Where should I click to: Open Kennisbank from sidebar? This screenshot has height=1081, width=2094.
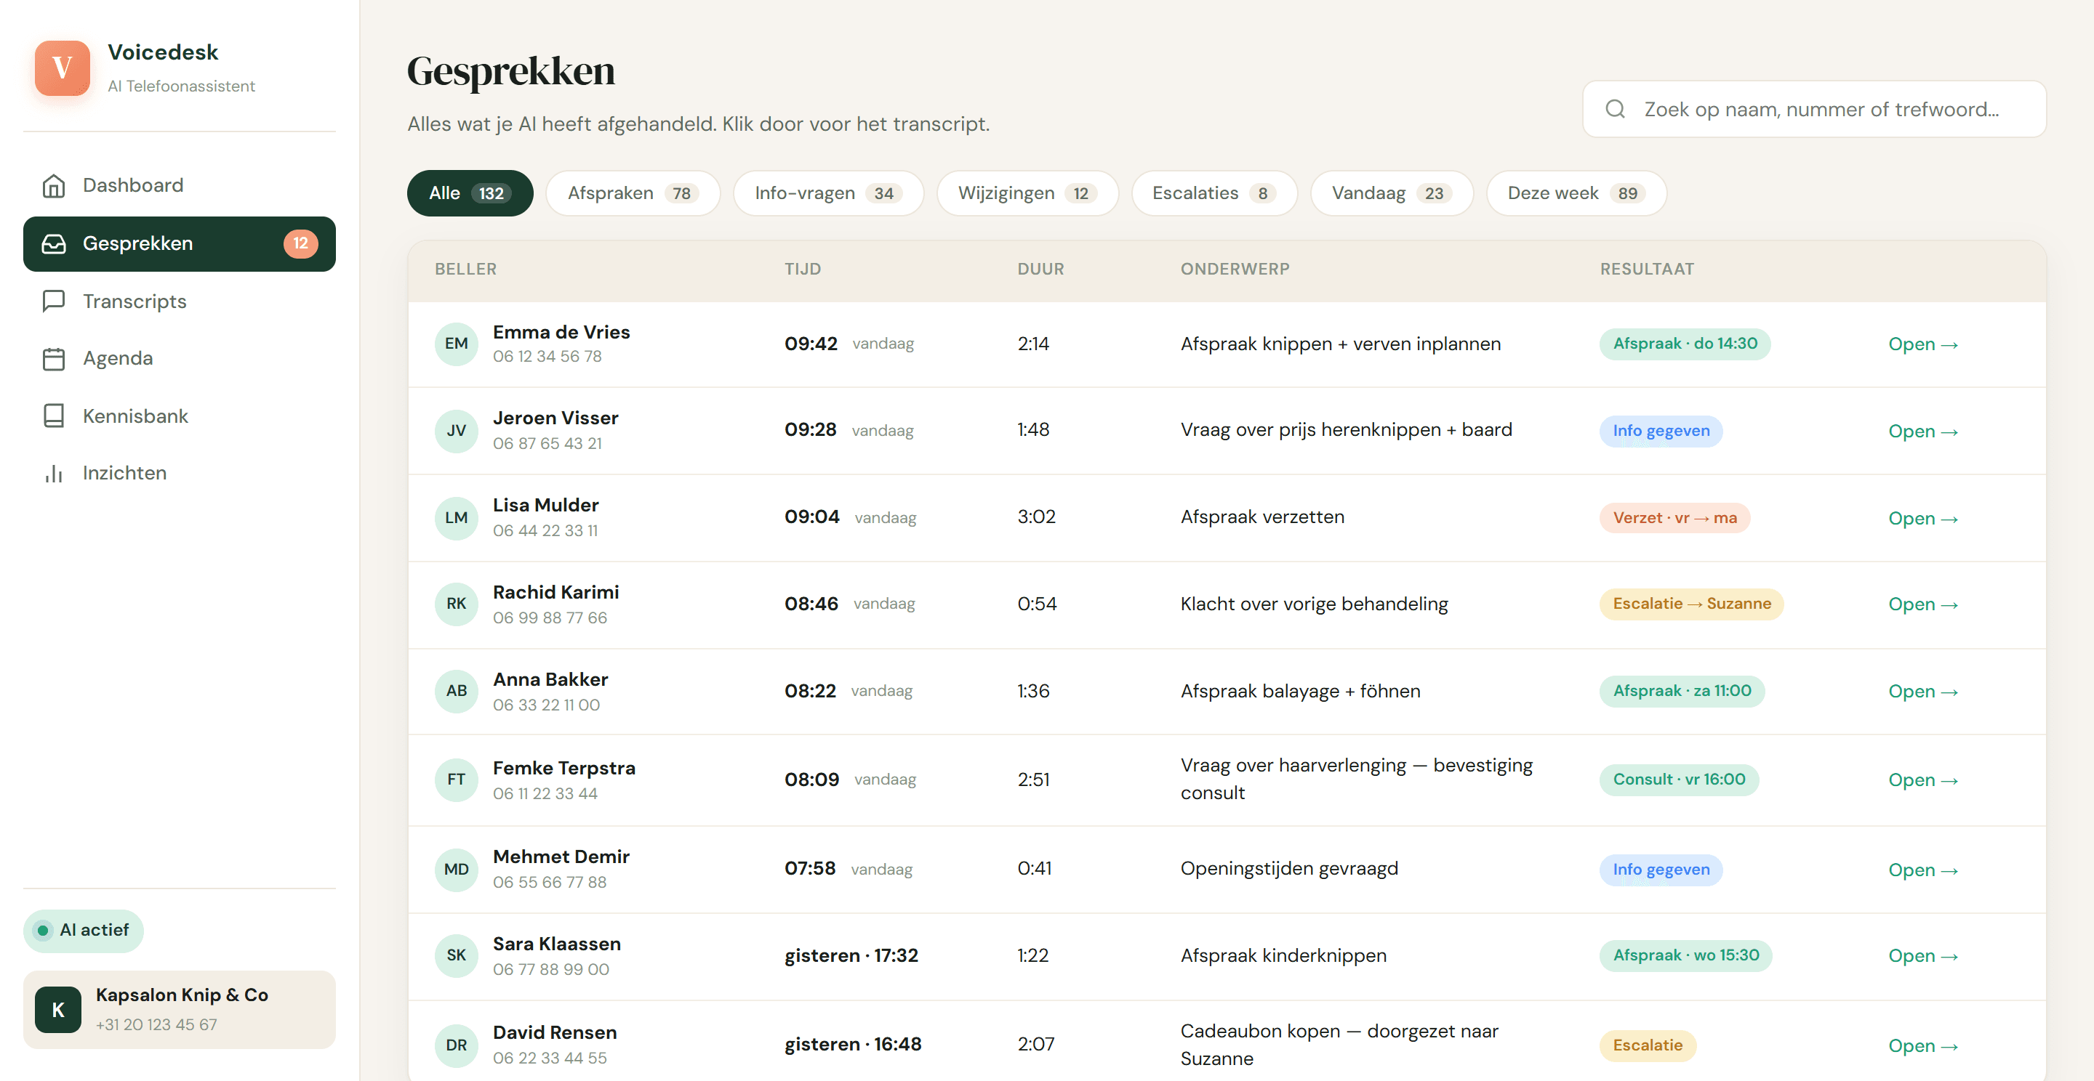[x=179, y=416]
